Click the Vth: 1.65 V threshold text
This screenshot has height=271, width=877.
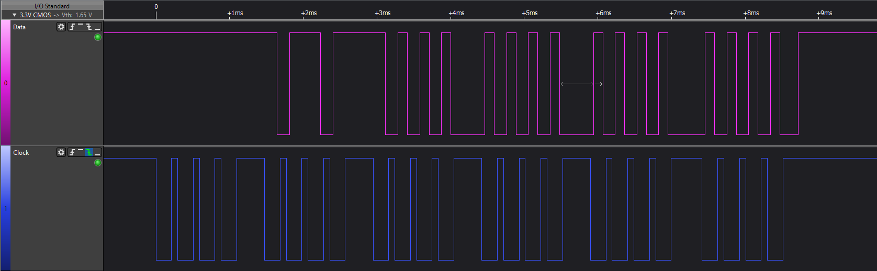[x=77, y=15]
